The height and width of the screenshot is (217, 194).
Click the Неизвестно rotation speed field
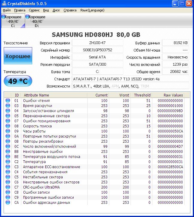[175, 57]
